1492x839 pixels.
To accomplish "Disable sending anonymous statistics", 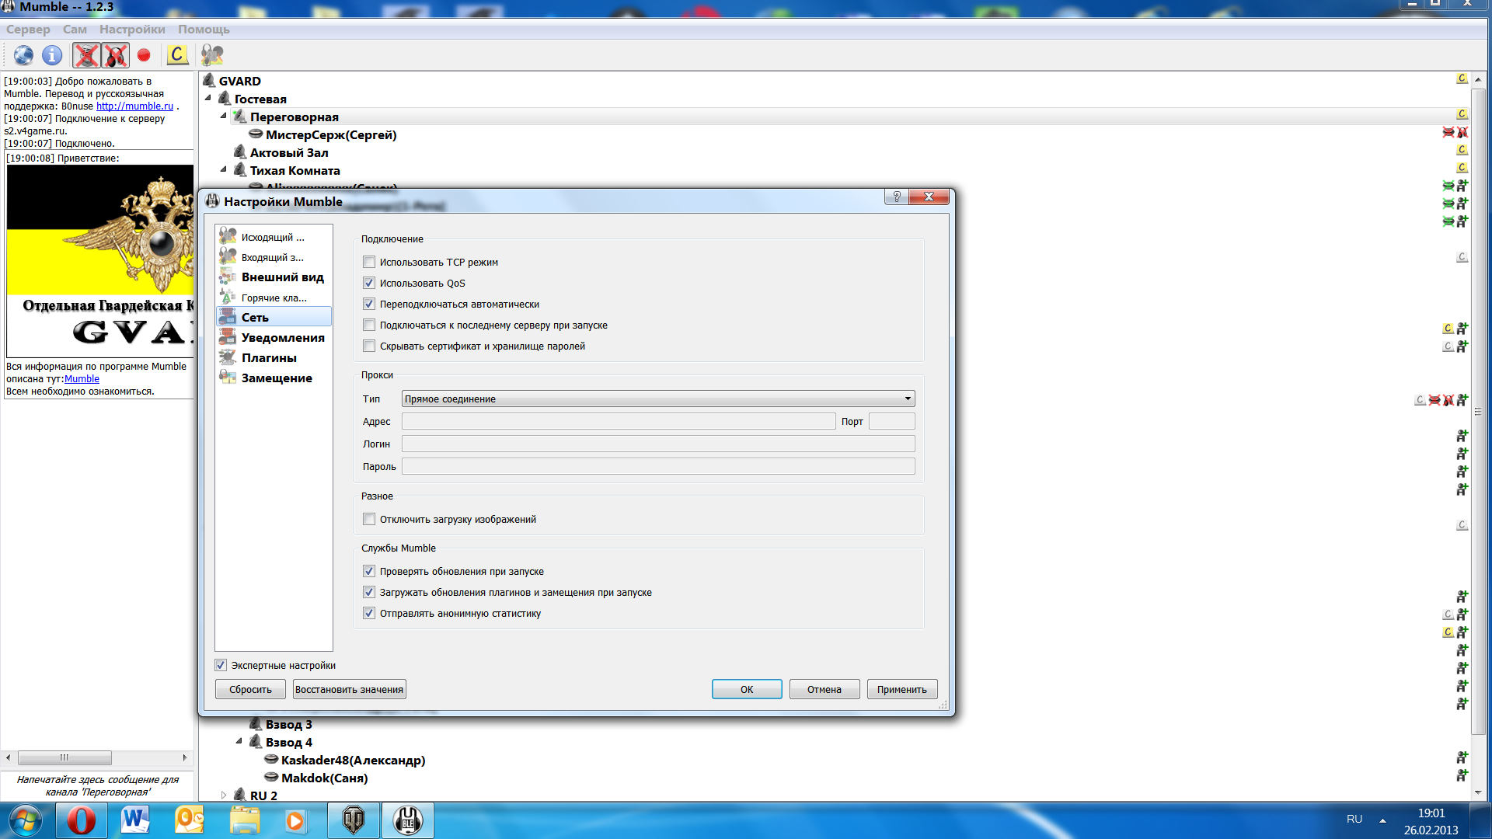I will coord(369,614).
